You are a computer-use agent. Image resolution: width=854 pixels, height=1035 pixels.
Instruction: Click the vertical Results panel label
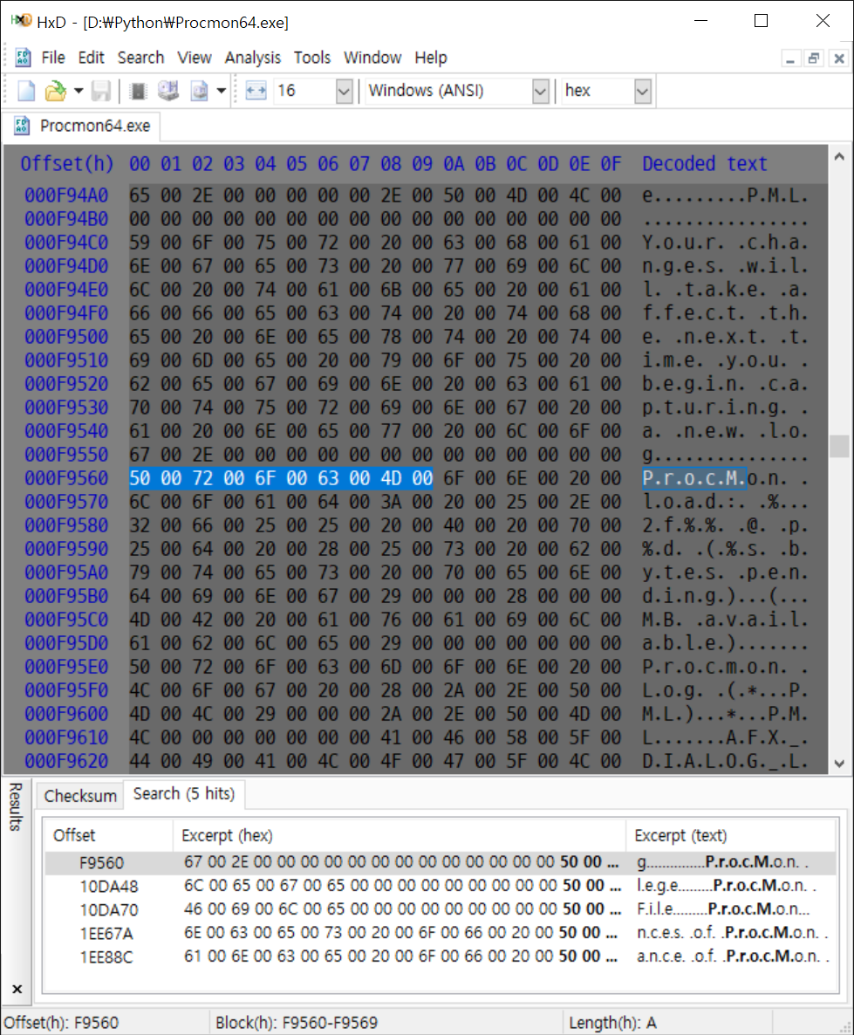[16, 806]
